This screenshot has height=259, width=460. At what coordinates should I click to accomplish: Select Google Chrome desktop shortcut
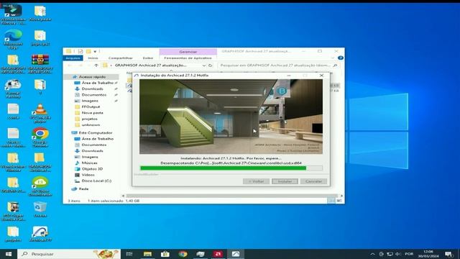pos(40,137)
